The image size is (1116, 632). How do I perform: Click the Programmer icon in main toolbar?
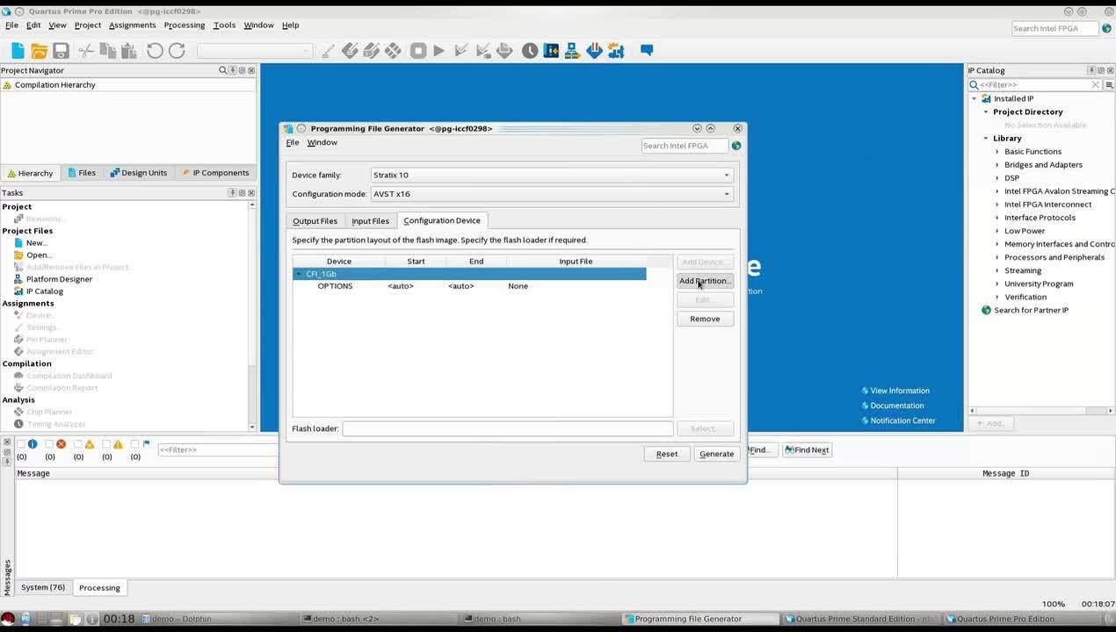pos(594,51)
